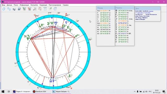The width and height of the screenshot is (167, 94).
Task: Select the IC row in houses panel
Action: (104, 17)
